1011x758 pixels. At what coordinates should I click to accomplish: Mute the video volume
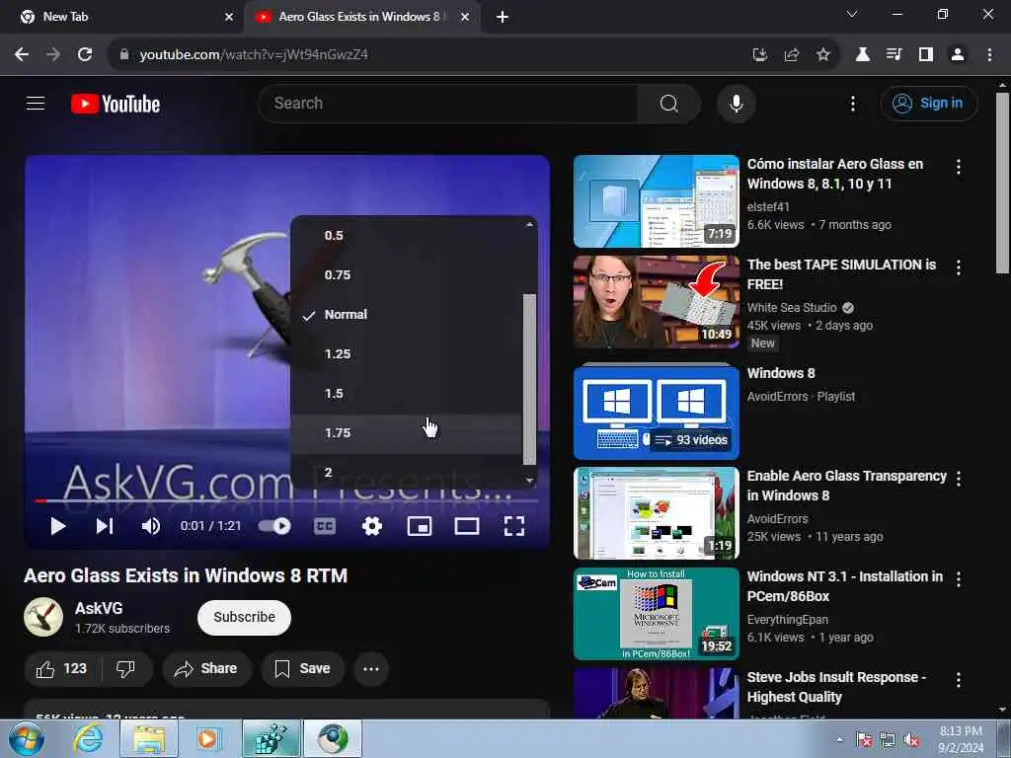151,526
